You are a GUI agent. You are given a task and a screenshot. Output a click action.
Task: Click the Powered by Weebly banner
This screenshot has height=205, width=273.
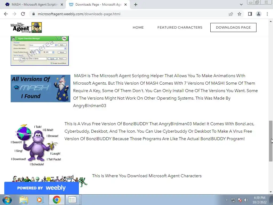tap(41, 188)
